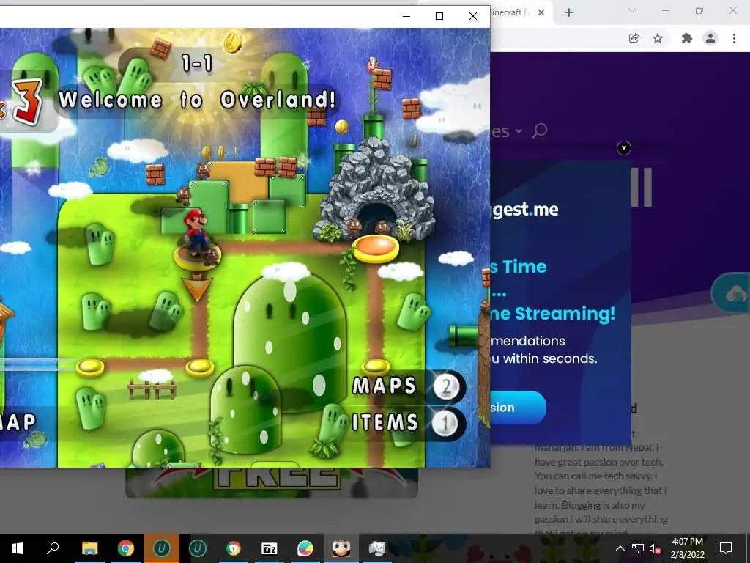The width and height of the screenshot is (750, 563).
Task: Click the gest.me logo in the ad
Action: 524,210
